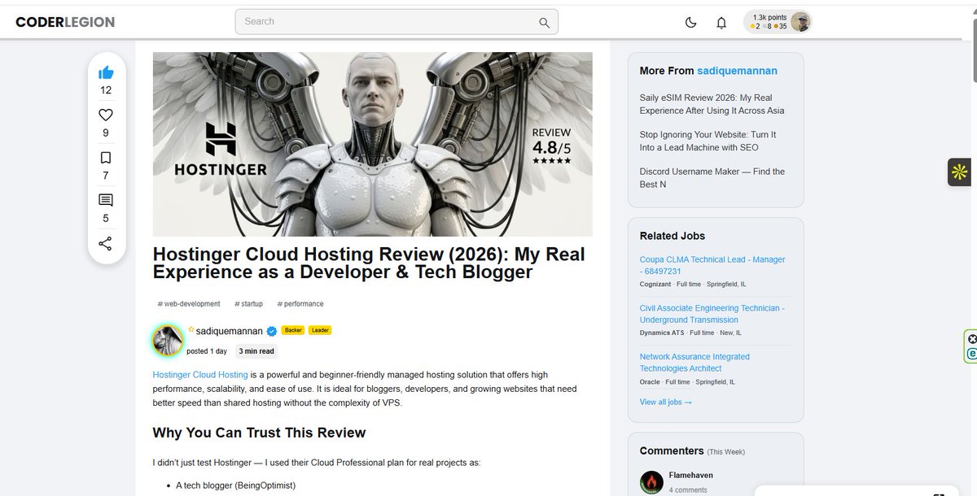The height and width of the screenshot is (496, 977).
Task: Click the heart icon to favorite
Action: coord(106,115)
